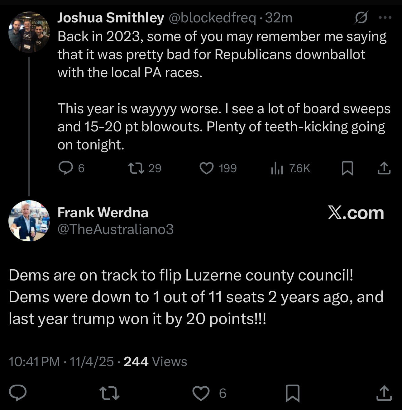Screen dimensions: 402x410
Task: Open Joshua Smithley's profile picture
Action: [x=29, y=32]
